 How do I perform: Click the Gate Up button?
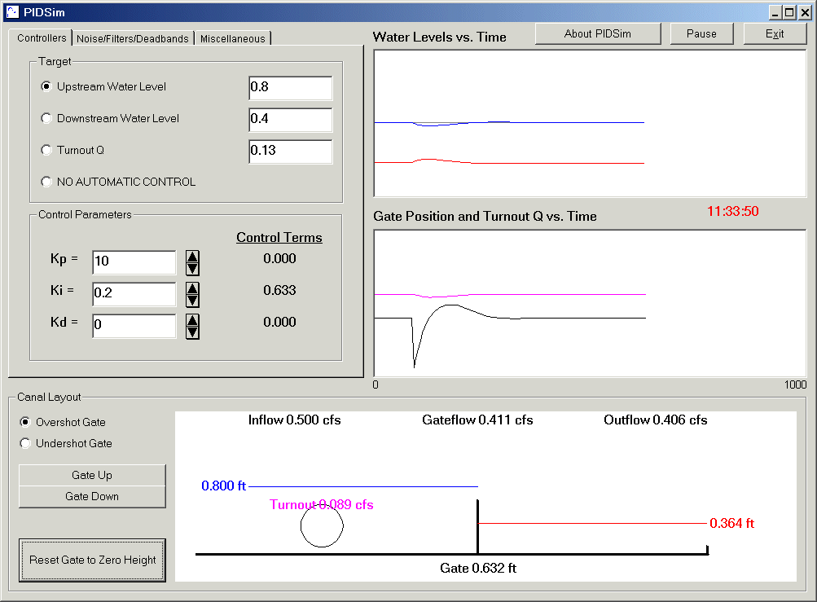coord(92,475)
